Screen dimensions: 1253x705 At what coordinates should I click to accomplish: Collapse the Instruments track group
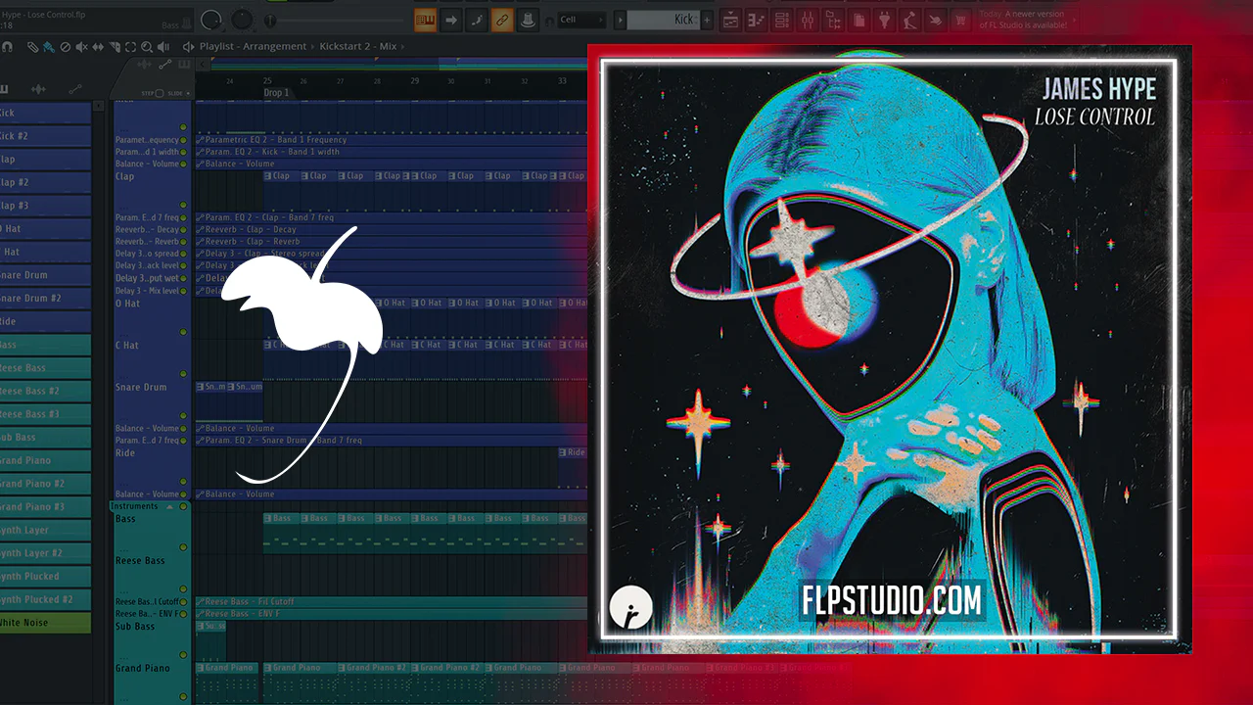point(169,506)
